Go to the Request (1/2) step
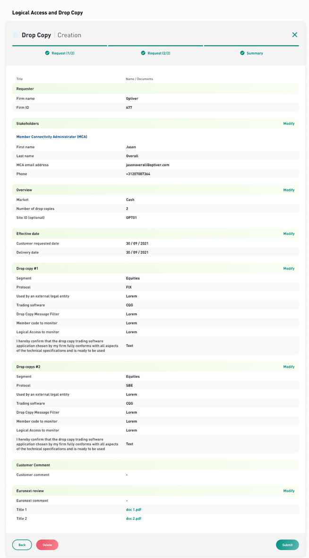The image size is (309, 558). (60, 53)
